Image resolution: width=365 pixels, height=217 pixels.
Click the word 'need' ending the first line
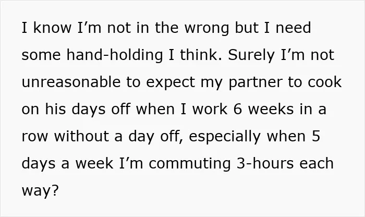click(x=293, y=28)
